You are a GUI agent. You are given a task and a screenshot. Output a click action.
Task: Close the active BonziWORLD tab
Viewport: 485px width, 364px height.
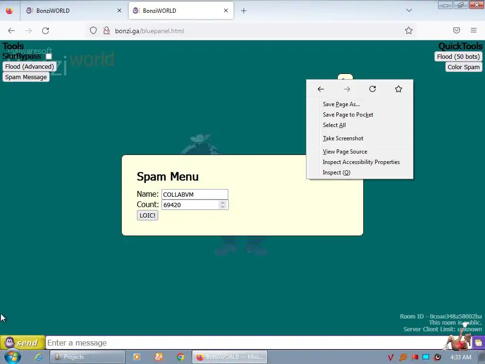point(226,11)
